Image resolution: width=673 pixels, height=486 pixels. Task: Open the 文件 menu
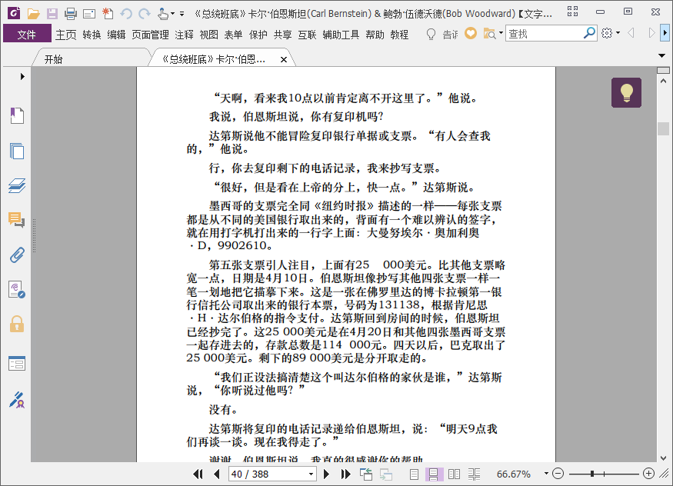[27, 35]
